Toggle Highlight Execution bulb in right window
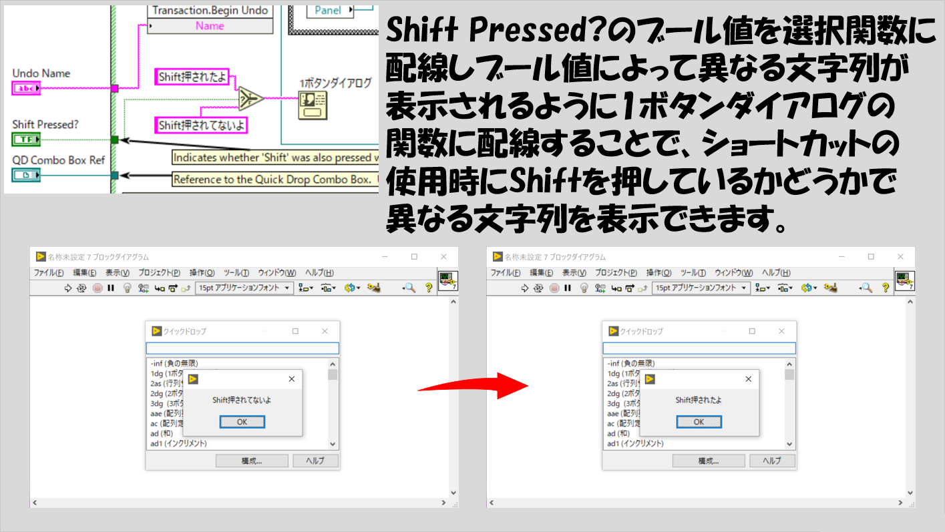Screen dimensions: 945x532 (584, 288)
